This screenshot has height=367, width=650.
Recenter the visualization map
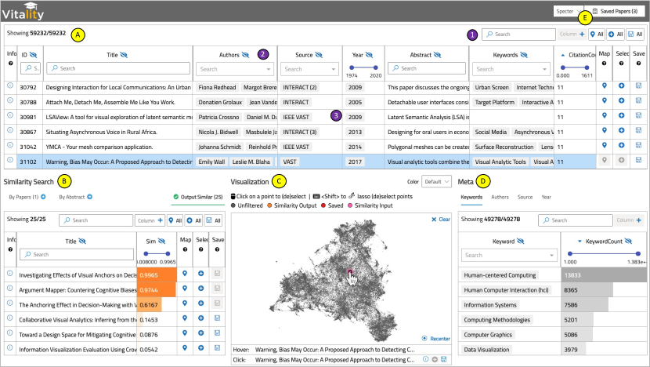(436, 338)
